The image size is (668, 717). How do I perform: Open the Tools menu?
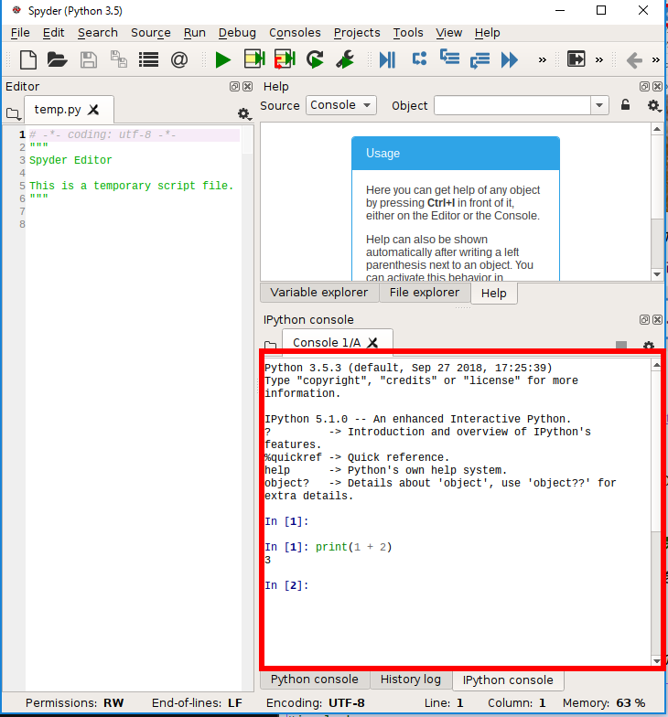coord(408,33)
